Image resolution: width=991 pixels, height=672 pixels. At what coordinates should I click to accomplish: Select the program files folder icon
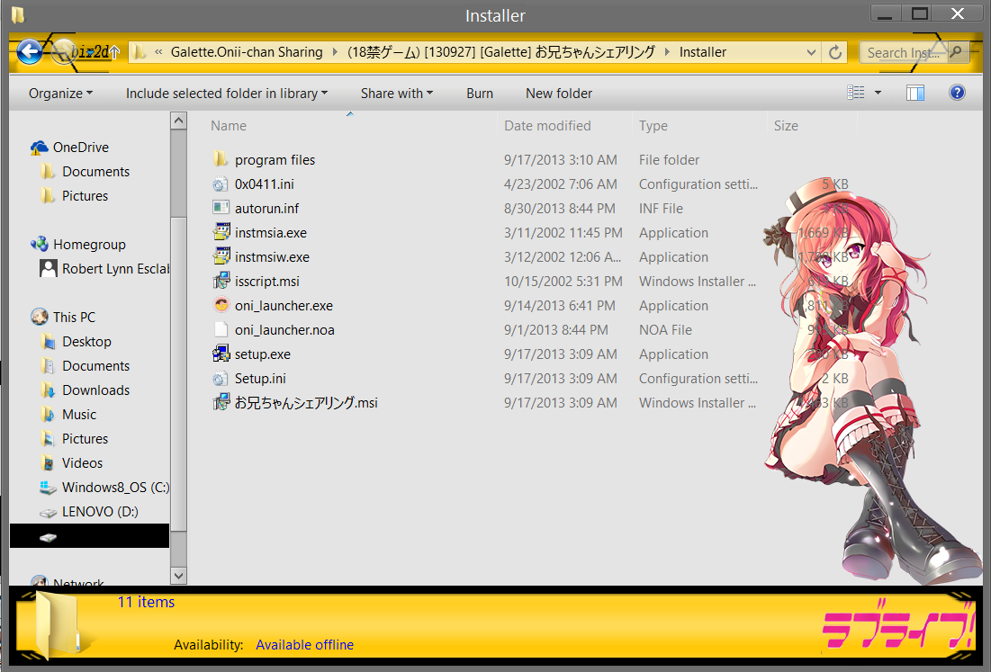tap(220, 160)
